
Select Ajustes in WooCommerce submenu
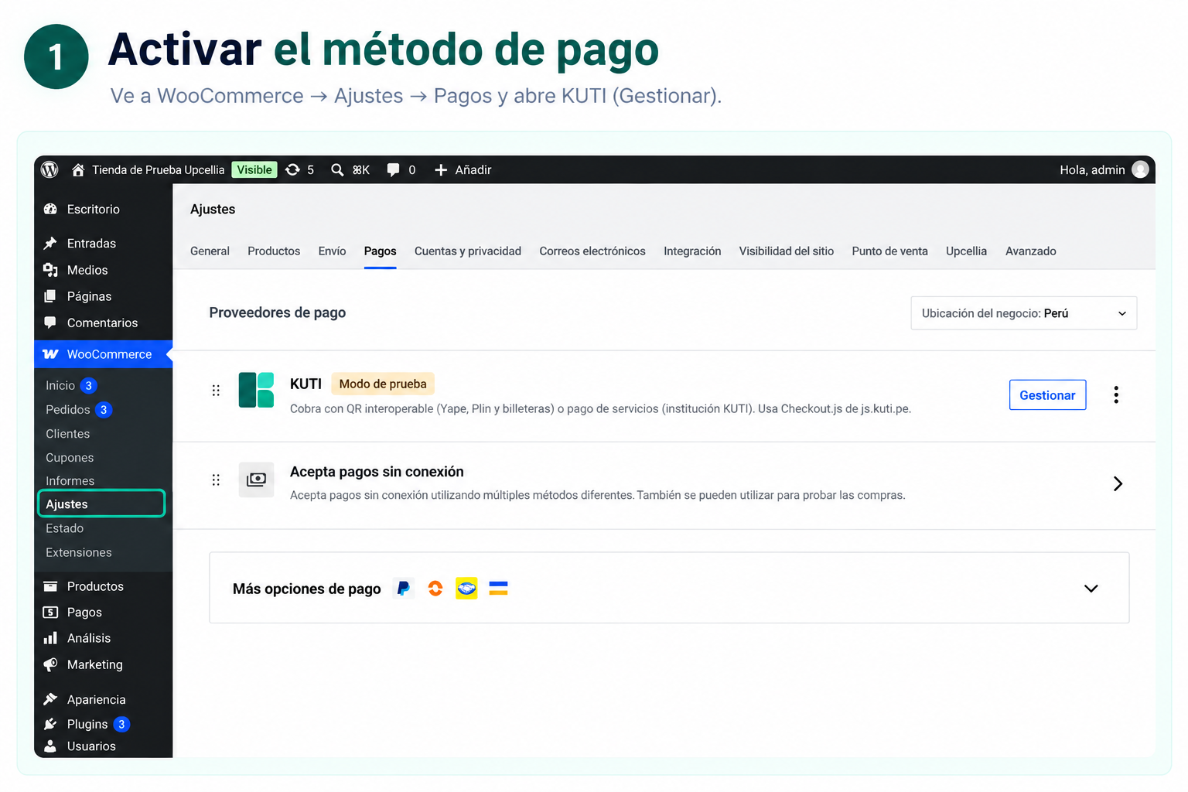(101, 504)
